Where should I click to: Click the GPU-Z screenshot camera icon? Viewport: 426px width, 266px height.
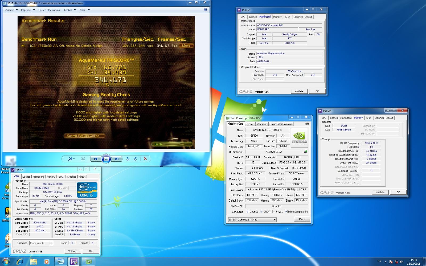pyautogui.click(x=307, y=124)
